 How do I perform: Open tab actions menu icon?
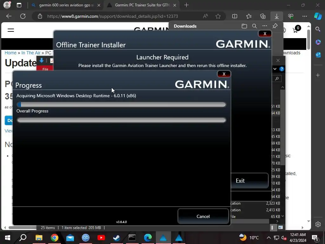pos(19,5)
